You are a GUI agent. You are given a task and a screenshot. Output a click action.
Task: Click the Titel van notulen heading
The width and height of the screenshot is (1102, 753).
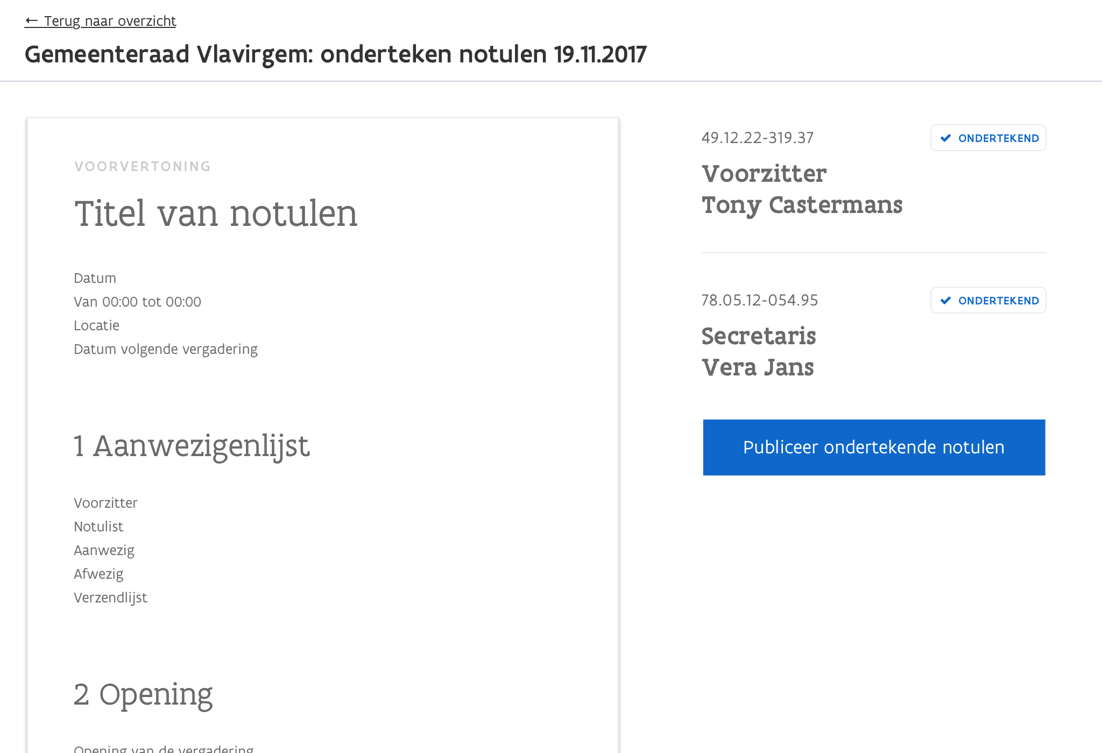[x=216, y=214]
